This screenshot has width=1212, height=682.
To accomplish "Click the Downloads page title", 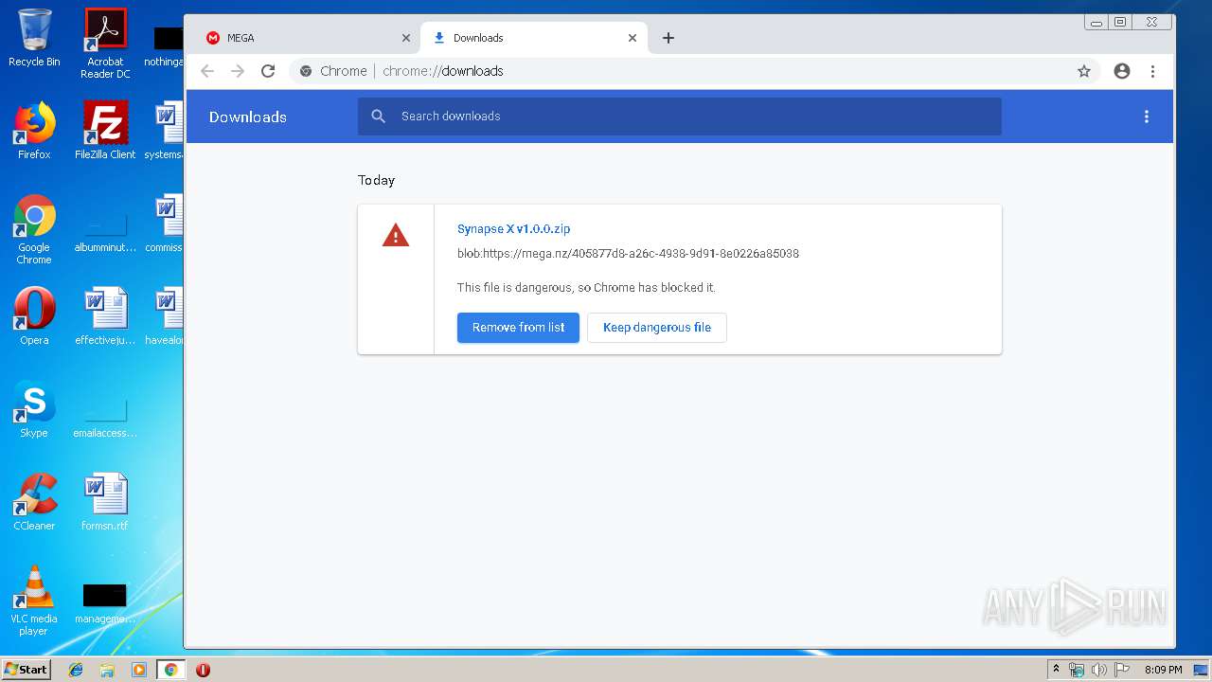I will (x=248, y=117).
